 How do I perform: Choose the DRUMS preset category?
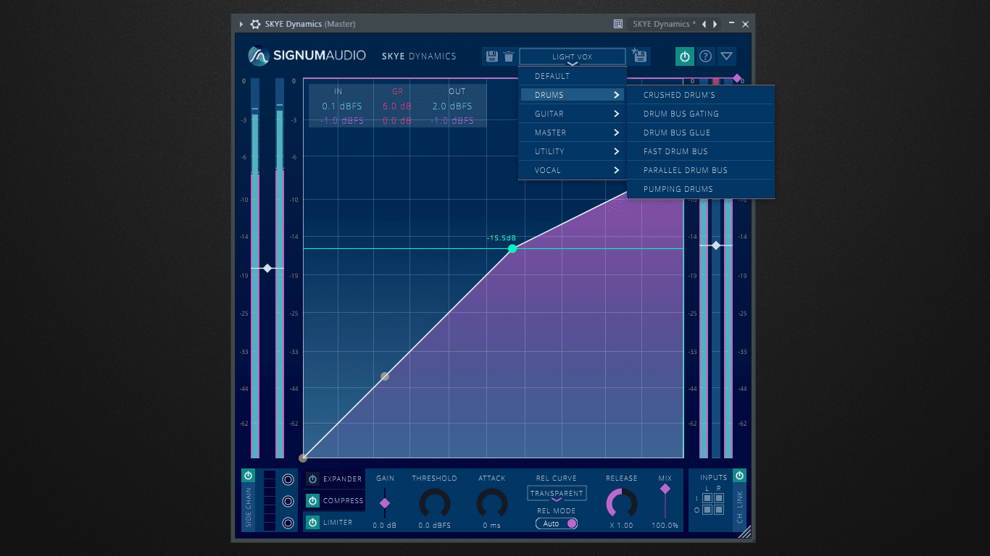573,95
